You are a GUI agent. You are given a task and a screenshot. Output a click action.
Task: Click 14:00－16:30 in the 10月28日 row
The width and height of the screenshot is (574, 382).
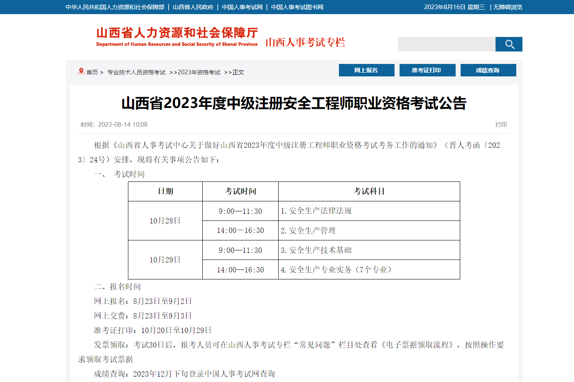click(240, 230)
